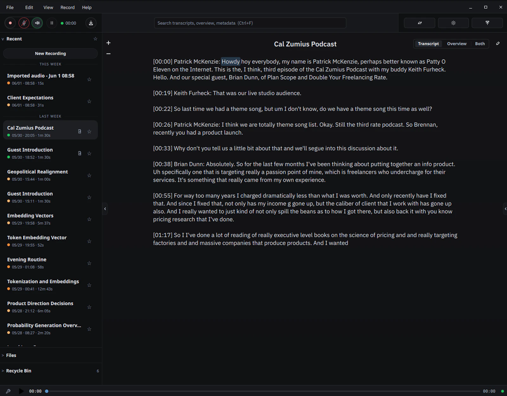This screenshot has width=507, height=396.
Task: Click the pencil edit icon
Action: pyautogui.click(x=498, y=43)
